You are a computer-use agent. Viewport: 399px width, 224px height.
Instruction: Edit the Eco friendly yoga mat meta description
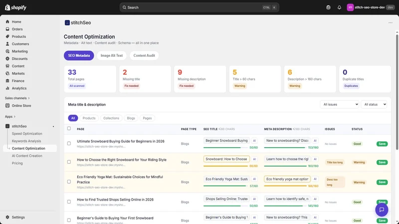[287, 179]
